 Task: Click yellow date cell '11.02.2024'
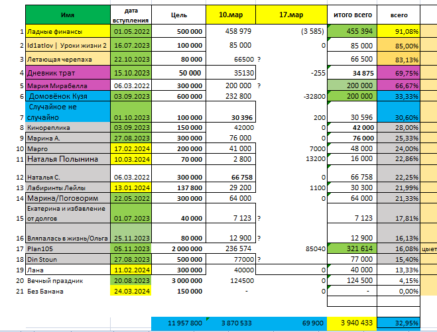click(131, 270)
